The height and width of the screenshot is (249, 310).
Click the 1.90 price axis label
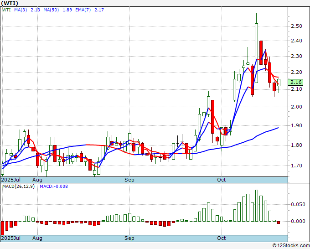(x=296, y=125)
